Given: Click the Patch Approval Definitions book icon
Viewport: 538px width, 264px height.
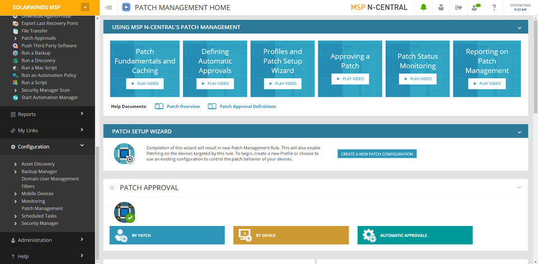Looking at the screenshot, I should [212, 106].
